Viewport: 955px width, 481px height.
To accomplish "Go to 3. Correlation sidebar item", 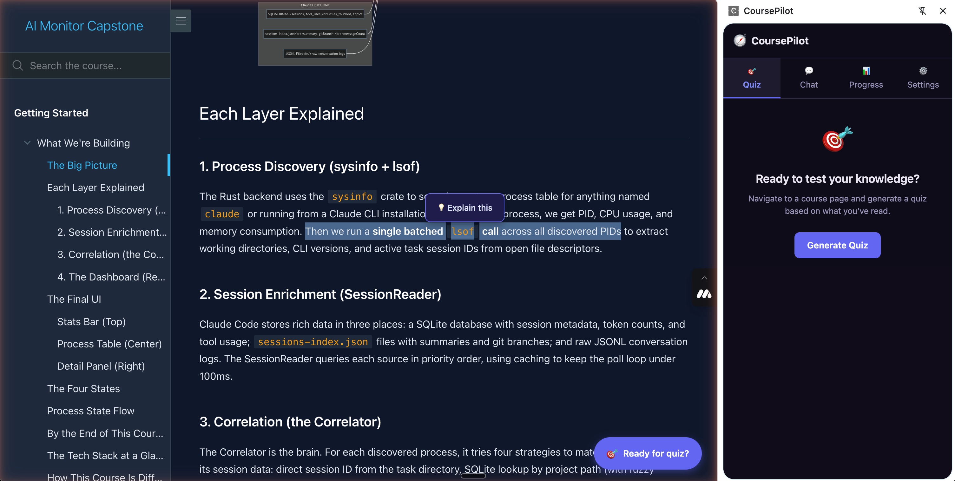I will coord(110,254).
